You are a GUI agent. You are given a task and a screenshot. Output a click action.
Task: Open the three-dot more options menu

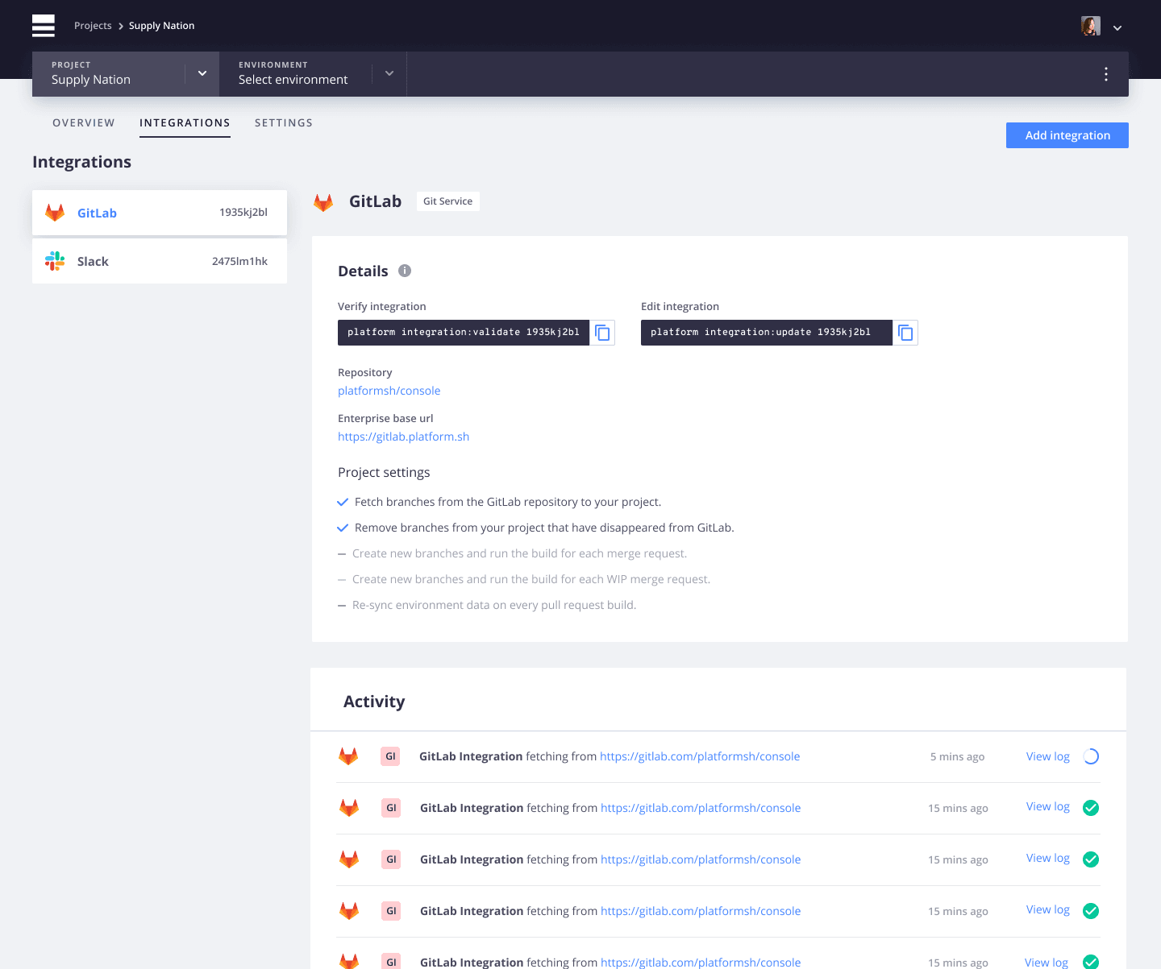(1106, 74)
